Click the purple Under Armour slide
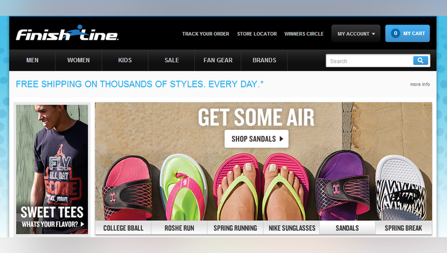The width and height of the screenshot is (447, 253). click(x=343, y=186)
